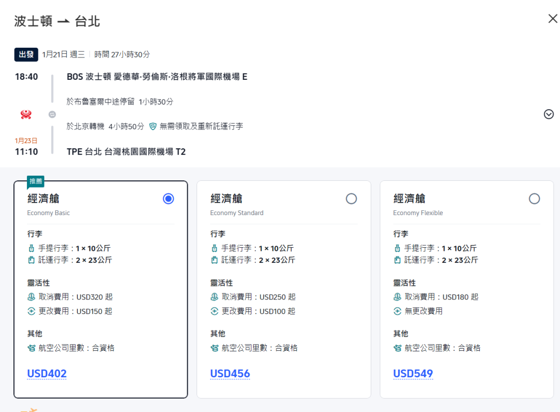
Task: Click the Hainan Airlines logo icon
Action: [x=26, y=115]
